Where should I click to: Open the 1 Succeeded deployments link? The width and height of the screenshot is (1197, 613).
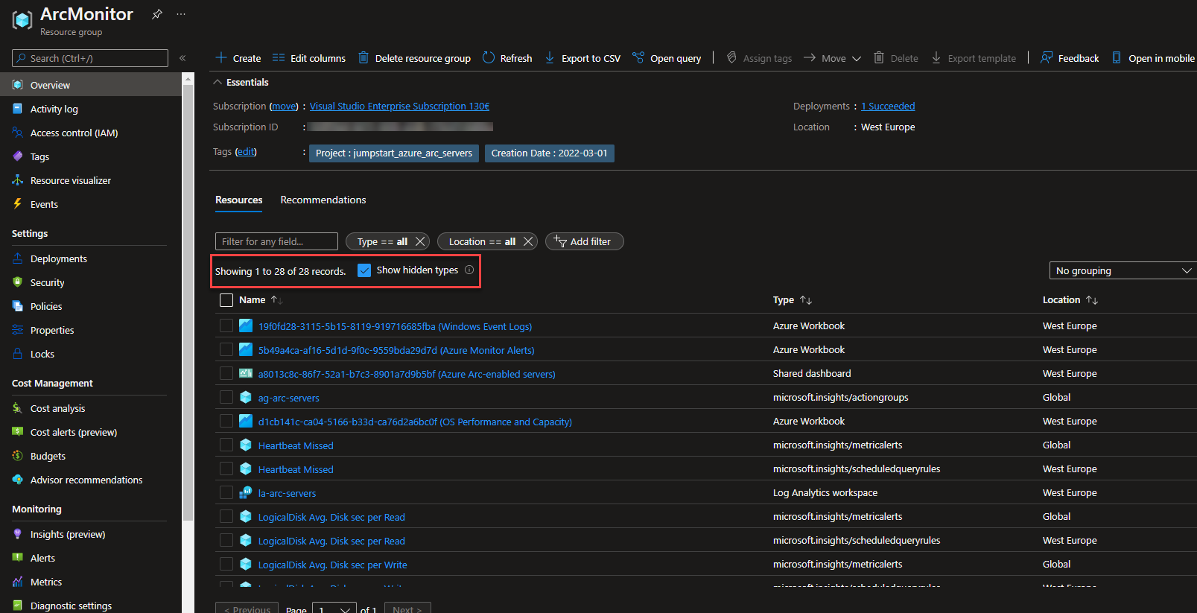coord(888,106)
